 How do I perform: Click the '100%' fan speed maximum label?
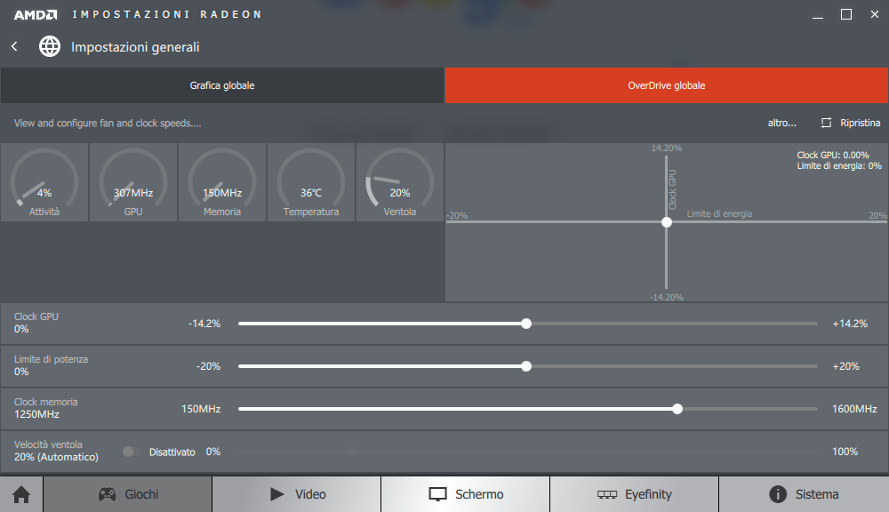tap(845, 452)
